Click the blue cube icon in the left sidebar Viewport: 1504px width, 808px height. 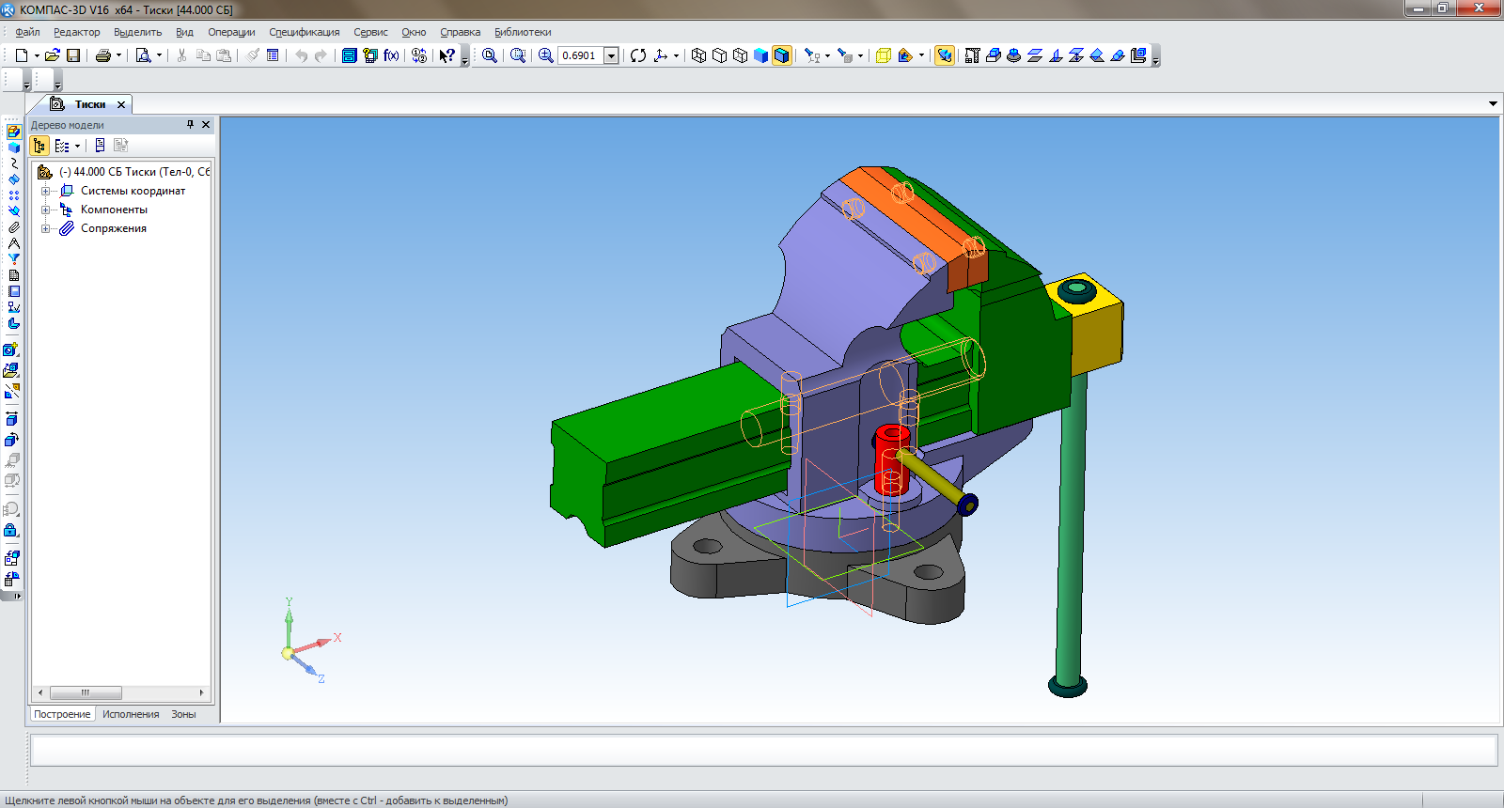[x=13, y=148]
